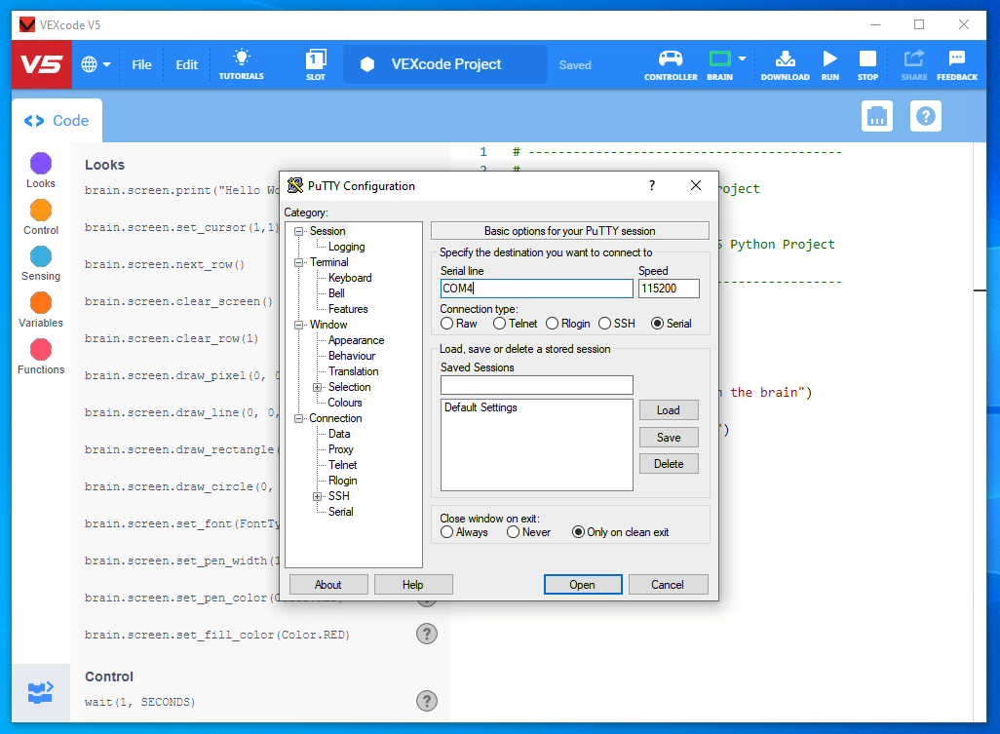This screenshot has height=734, width=1000.
Task: Run the project with Run icon
Action: tap(829, 64)
